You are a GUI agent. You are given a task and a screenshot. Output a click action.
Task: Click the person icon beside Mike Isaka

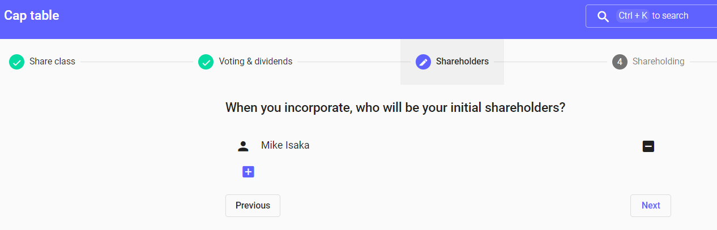click(243, 146)
